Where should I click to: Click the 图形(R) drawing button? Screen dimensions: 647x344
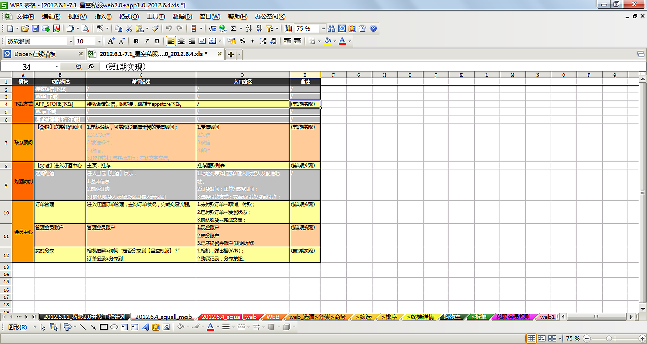(x=17, y=327)
